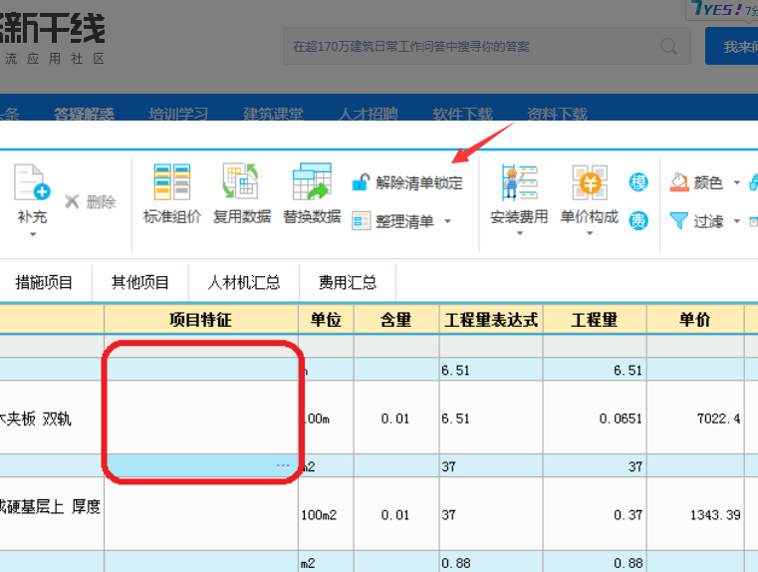This screenshot has height=572, width=758.
Task: Click the 项目特征 column header
Action: tap(201, 320)
